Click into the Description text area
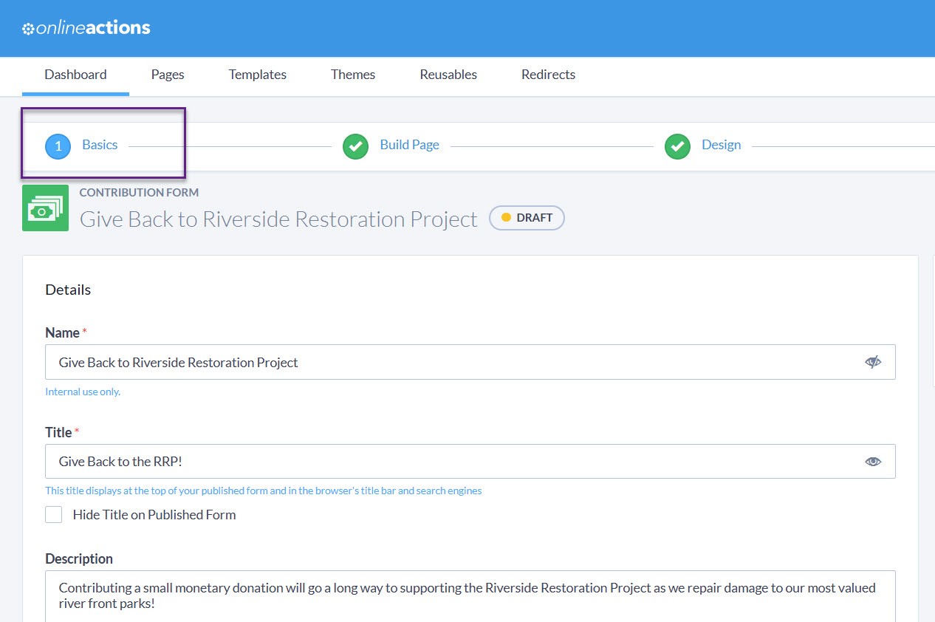The image size is (935, 622). pos(470,596)
